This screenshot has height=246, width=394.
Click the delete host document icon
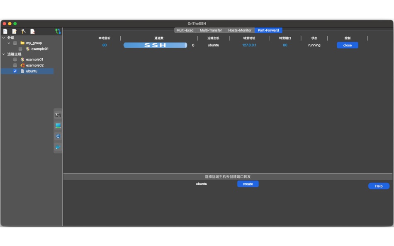pos(32,31)
